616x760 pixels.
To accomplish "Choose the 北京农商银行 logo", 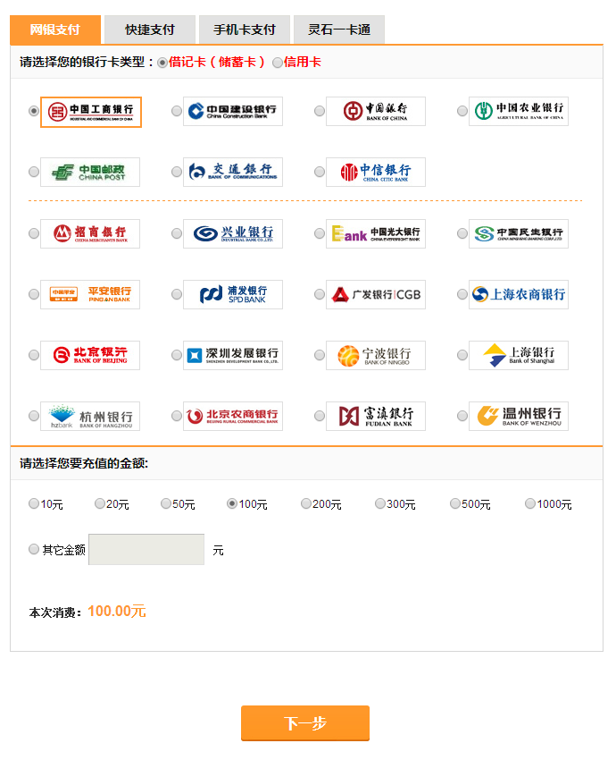I will point(233,416).
